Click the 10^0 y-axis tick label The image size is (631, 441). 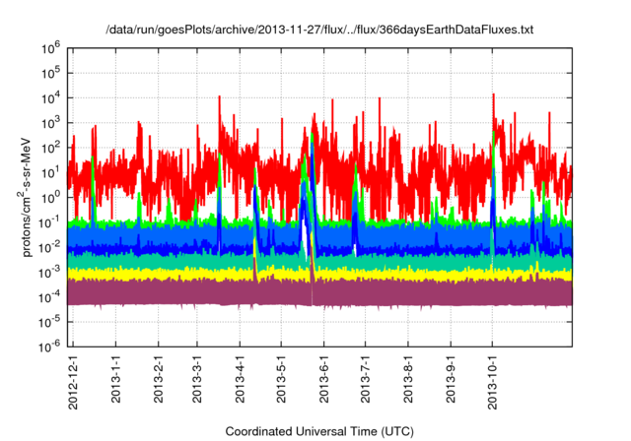pos(50,198)
